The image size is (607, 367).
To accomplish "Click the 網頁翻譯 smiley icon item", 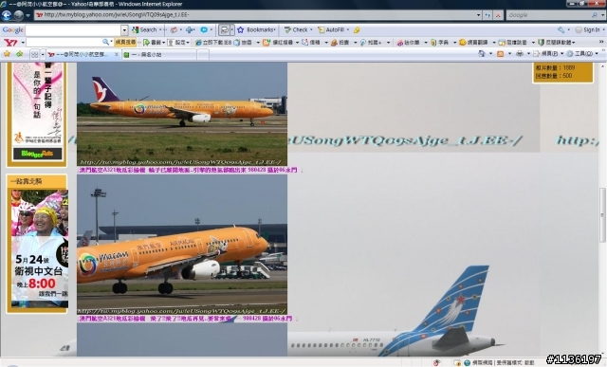I will coord(473,42).
